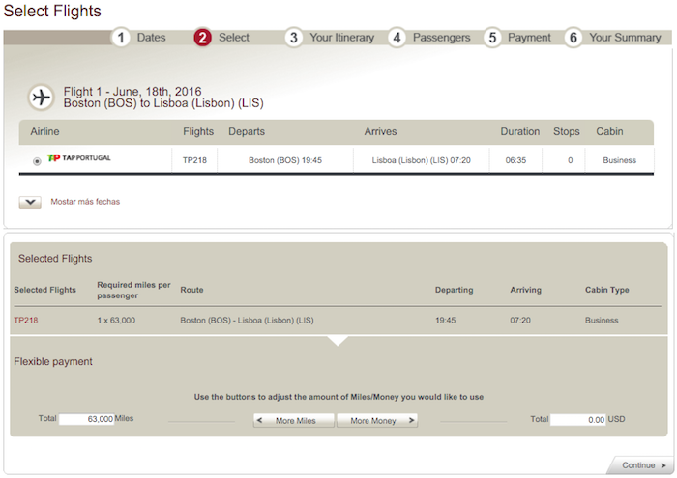Click the 19:45 departing time in Selected Flights

[x=445, y=321]
